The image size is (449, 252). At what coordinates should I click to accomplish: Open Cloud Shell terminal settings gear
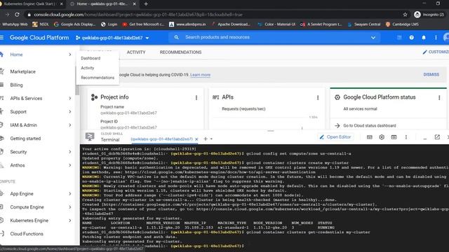pyautogui.click(x=382, y=137)
